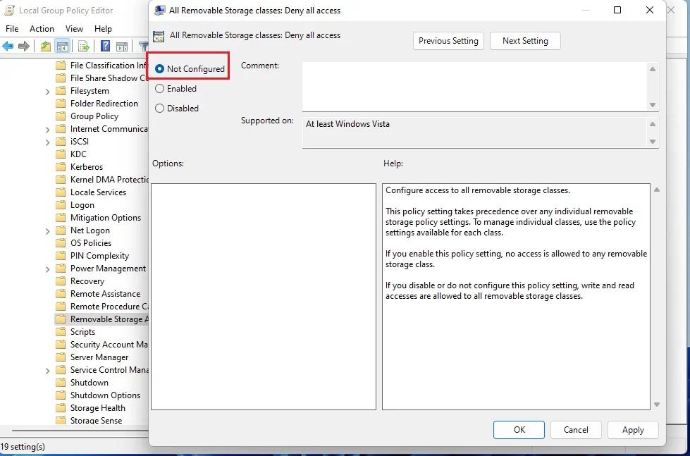This screenshot has height=456, width=690.
Task: Click the folder icon beside Shutdown Options
Action: pos(61,395)
